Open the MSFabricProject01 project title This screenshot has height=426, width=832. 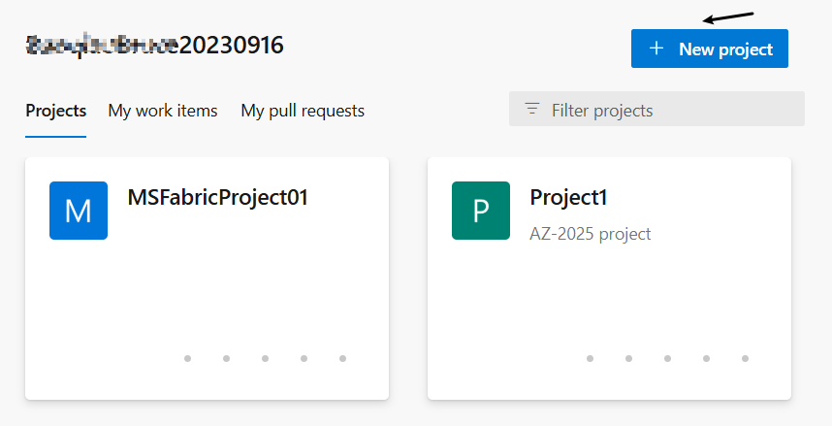click(217, 198)
